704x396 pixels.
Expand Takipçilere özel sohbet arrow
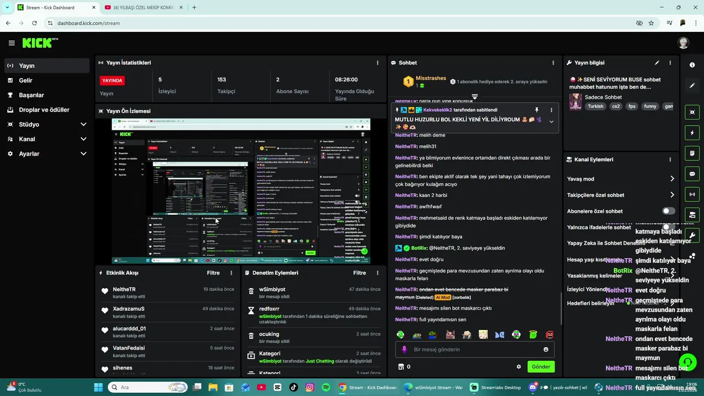(672, 195)
